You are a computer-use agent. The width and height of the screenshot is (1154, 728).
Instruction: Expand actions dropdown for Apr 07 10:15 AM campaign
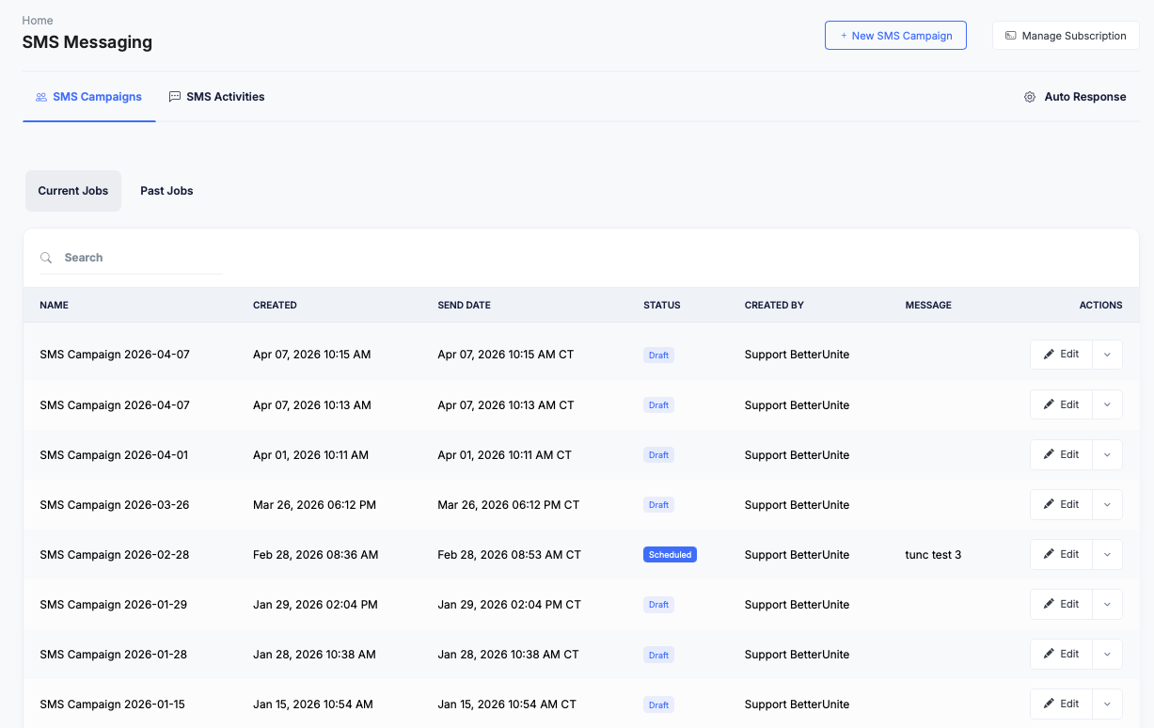[1107, 355]
